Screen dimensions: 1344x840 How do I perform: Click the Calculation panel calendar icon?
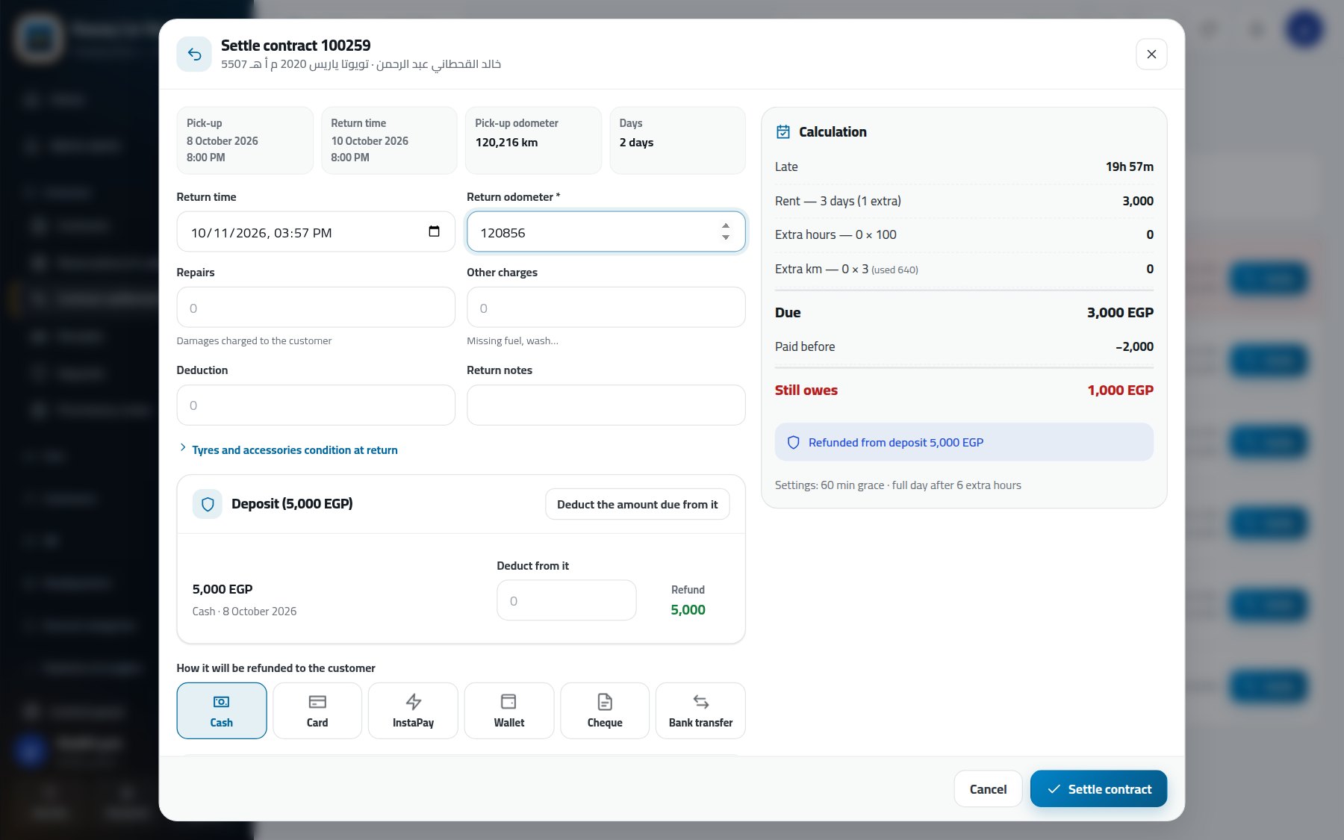point(783,132)
